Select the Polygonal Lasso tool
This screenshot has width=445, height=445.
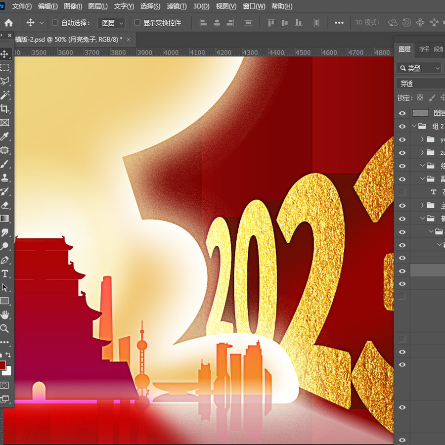click(4, 81)
